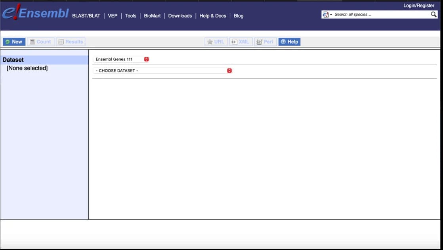Viewport: 443px width, 250px height.
Task: Open the search species selector icon
Action: coord(327,14)
